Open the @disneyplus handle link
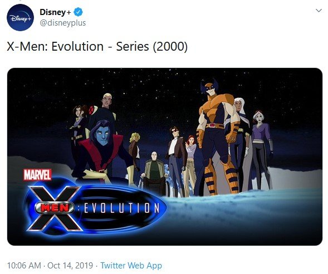This screenshot has width=328, height=274. (x=63, y=23)
